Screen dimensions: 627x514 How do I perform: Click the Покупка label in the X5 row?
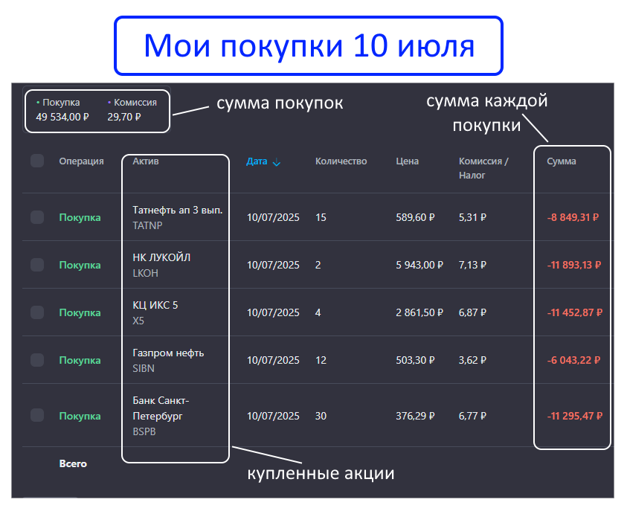click(80, 312)
